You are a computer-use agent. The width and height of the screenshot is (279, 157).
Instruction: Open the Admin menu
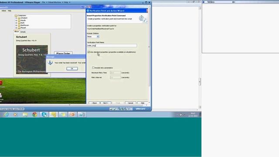4,11
